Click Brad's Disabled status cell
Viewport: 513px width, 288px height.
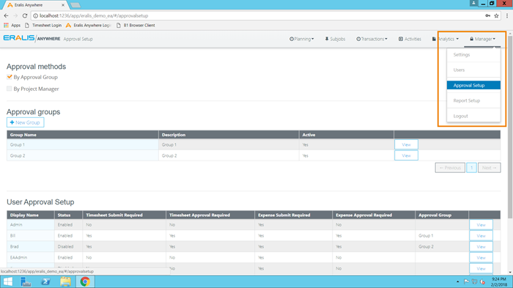68,247
